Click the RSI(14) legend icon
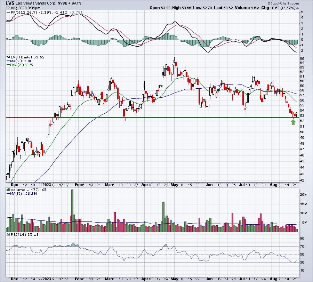This screenshot has width=313, height=282. 8,234
